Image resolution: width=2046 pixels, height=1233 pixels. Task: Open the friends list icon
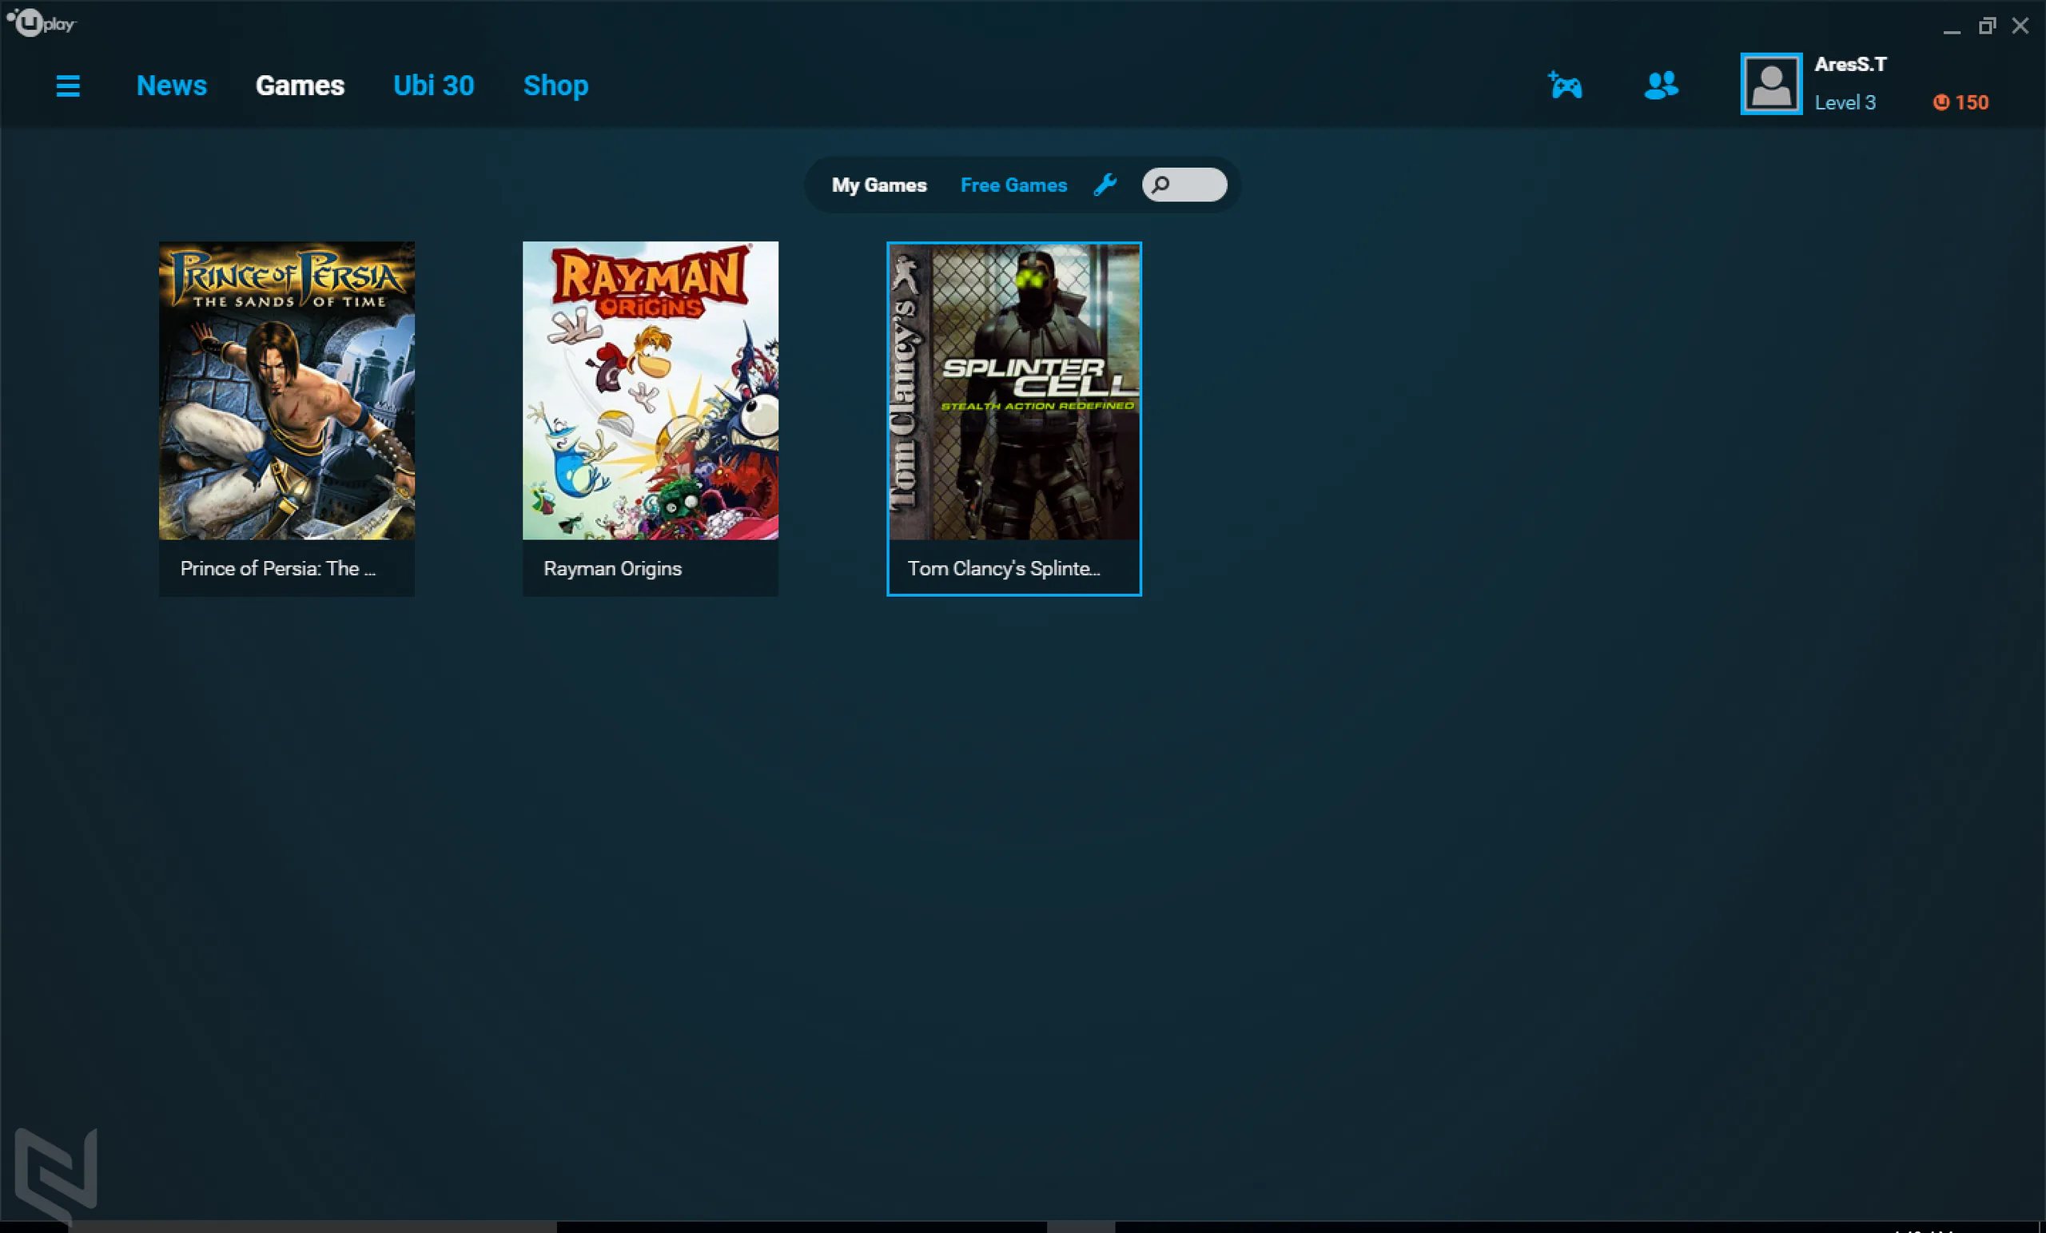pos(1662,85)
